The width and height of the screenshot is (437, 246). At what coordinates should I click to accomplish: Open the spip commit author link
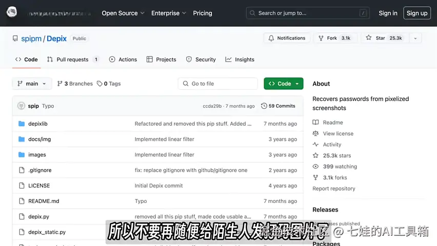tap(33, 106)
